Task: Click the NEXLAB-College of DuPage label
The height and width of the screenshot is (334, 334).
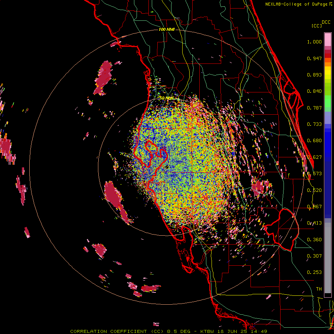Action: [299, 4]
